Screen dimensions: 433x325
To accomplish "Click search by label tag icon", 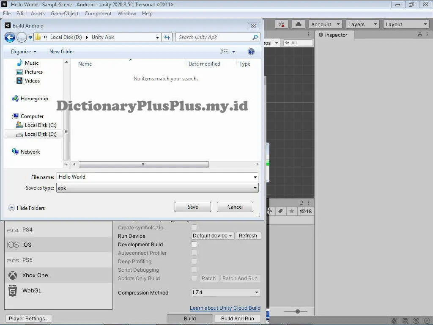I will (280, 212).
